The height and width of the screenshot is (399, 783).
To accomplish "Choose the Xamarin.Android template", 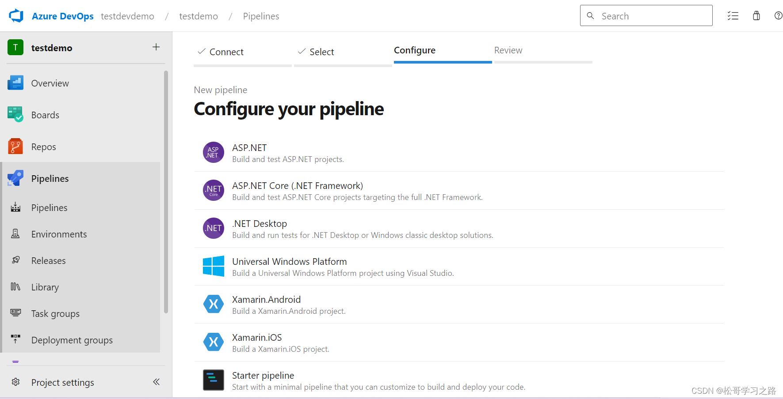I will coord(459,305).
